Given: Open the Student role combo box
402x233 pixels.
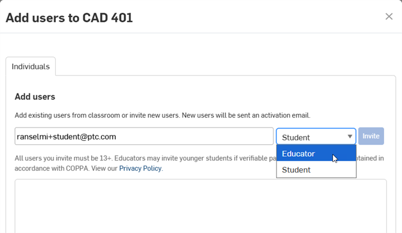Looking at the screenshot, I should [x=316, y=136].
